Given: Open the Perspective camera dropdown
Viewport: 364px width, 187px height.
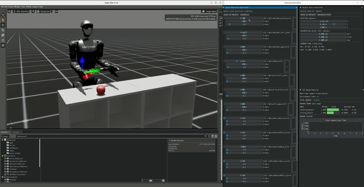Looking at the screenshot, I should point(44,12).
